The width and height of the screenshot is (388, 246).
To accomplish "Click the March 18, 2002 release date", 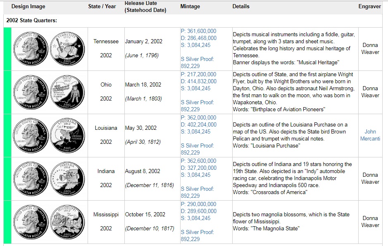I will (x=143, y=84).
